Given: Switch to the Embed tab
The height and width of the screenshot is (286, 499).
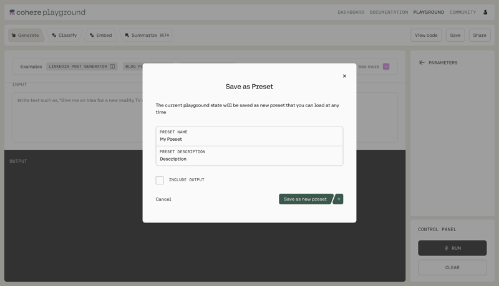Looking at the screenshot, I should coord(101,36).
